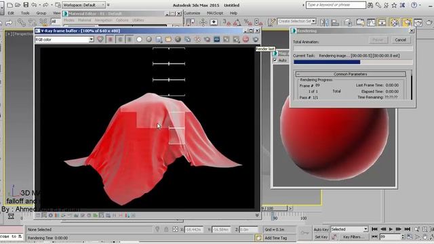This screenshot has width=434, height=244.
Task: Switch to red channel in frame buffer
Action: [x=110, y=39]
